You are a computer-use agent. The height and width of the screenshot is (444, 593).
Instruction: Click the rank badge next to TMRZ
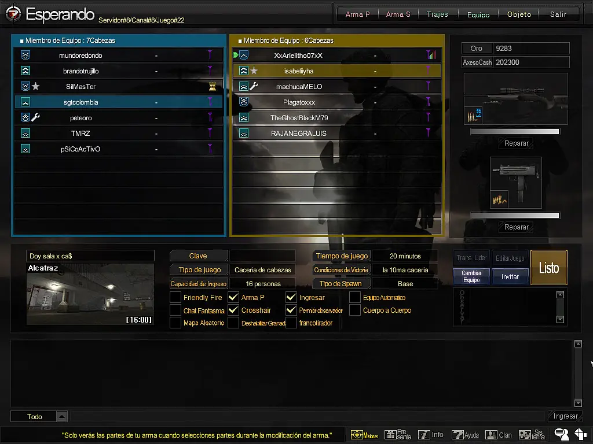25,133
